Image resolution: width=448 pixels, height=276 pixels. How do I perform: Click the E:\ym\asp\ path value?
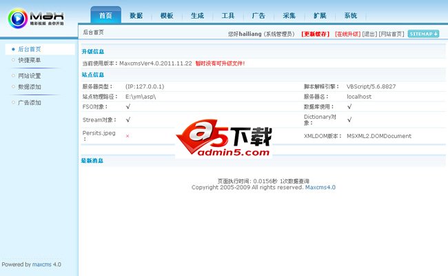tap(141, 97)
